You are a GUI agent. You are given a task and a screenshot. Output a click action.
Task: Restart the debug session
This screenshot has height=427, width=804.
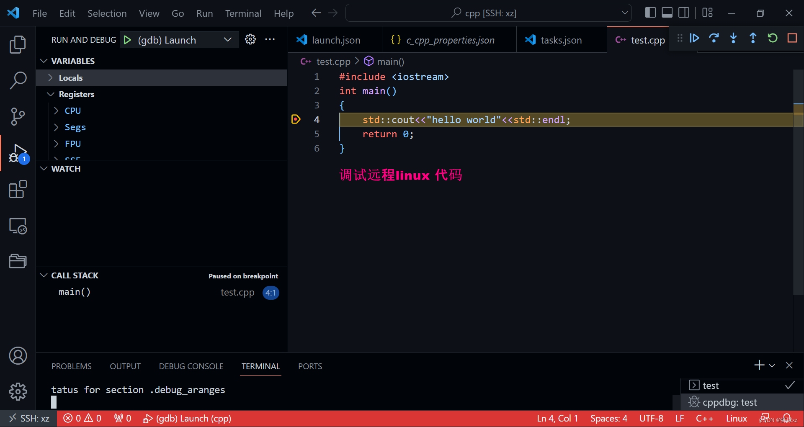click(x=773, y=38)
